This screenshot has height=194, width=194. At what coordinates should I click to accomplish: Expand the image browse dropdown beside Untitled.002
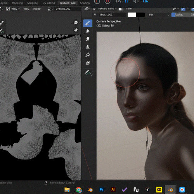pyautogui.click(x=50, y=9)
